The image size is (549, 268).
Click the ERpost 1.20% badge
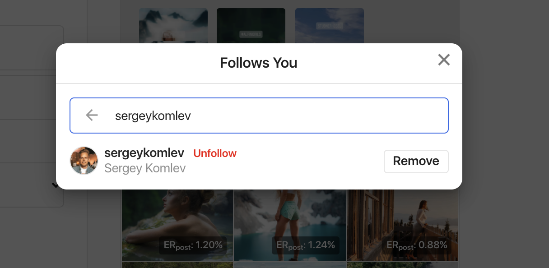point(193,245)
